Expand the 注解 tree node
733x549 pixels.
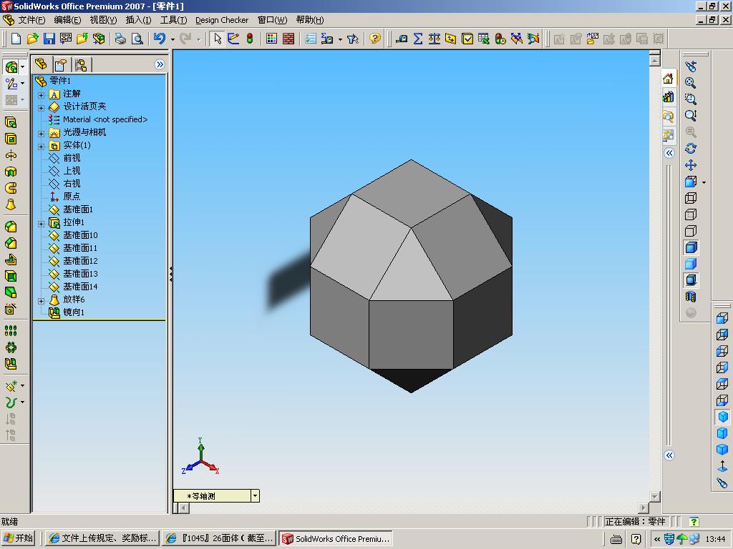pos(41,95)
